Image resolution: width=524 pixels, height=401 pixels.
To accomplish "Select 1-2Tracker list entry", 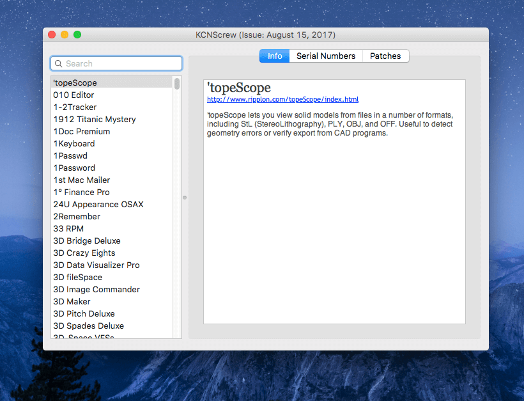I will coord(112,107).
